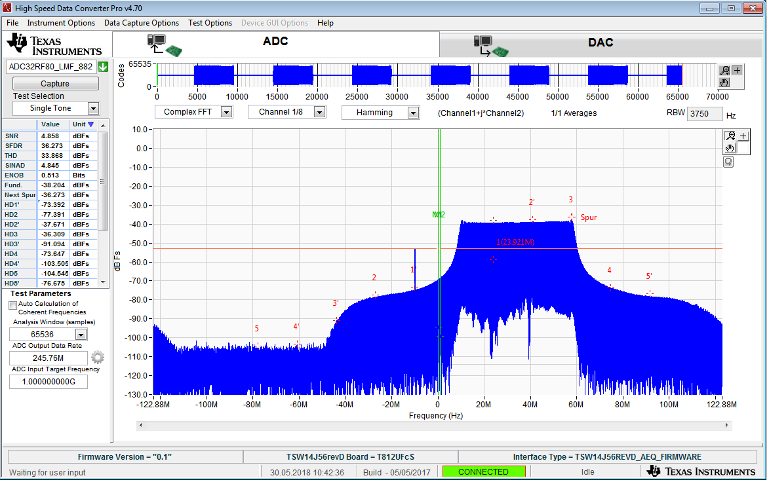Click the ADC Input Target Frequency 1.000000000G field
This screenshot has width=769, height=480.
click(48, 382)
